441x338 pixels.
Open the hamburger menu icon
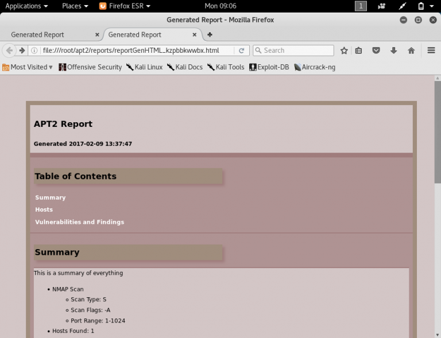click(431, 50)
